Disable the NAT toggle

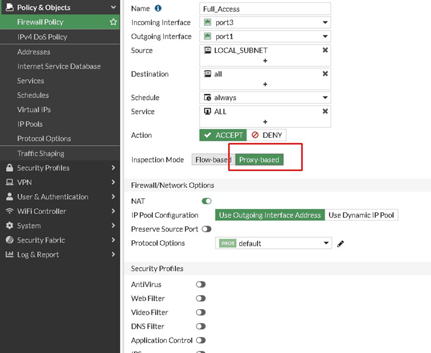click(206, 201)
